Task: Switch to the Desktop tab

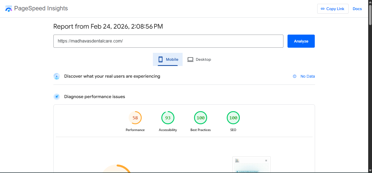Action: click(x=199, y=59)
